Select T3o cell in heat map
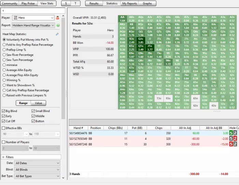The image size is (239, 185). click(x=159, y=98)
